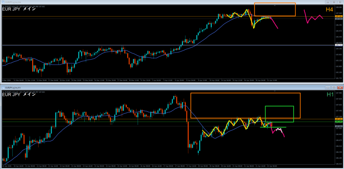This screenshot has height=169, width=344.
Task: Click the gray 187.063 current price tag in H4 chart
Action: 339,19
